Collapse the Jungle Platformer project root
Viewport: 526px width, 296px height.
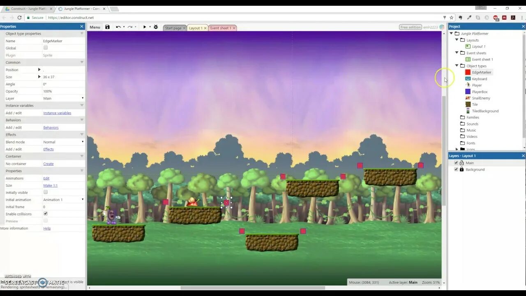[451, 33]
